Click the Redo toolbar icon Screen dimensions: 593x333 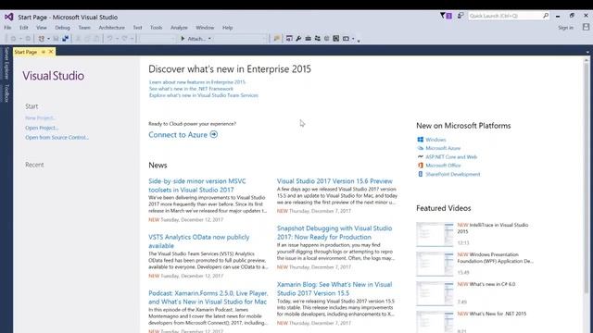tap(124, 39)
